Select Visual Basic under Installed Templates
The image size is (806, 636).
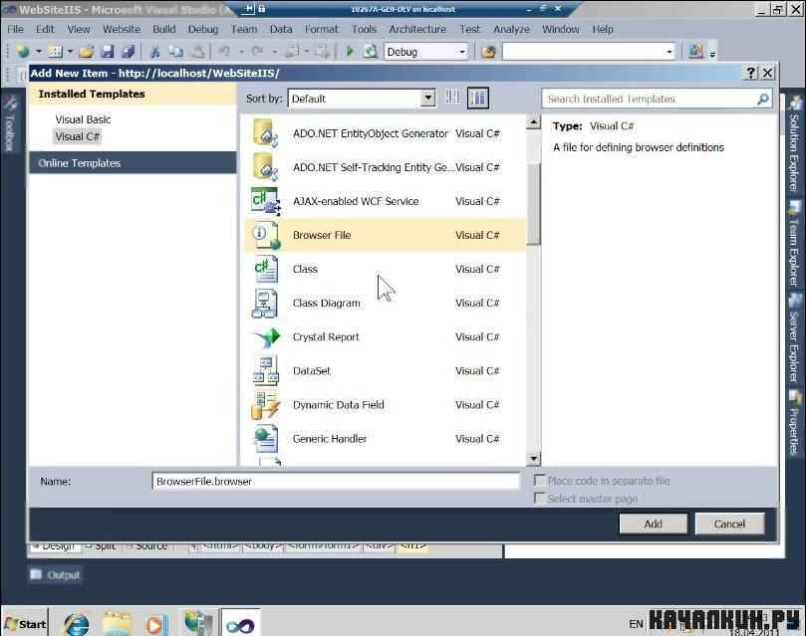(x=83, y=119)
